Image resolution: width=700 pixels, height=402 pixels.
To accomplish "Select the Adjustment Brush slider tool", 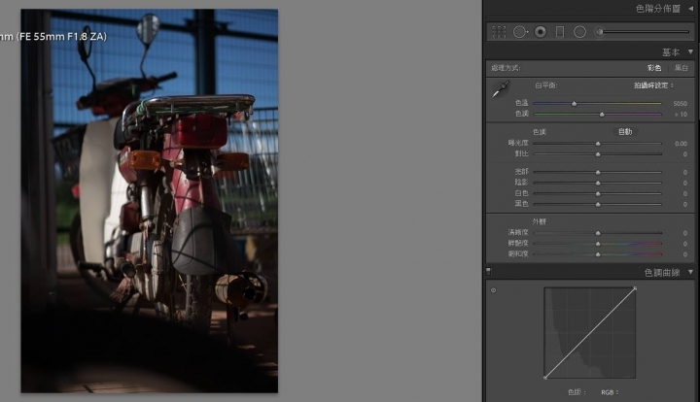I will pyautogui.click(x=643, y=32).
